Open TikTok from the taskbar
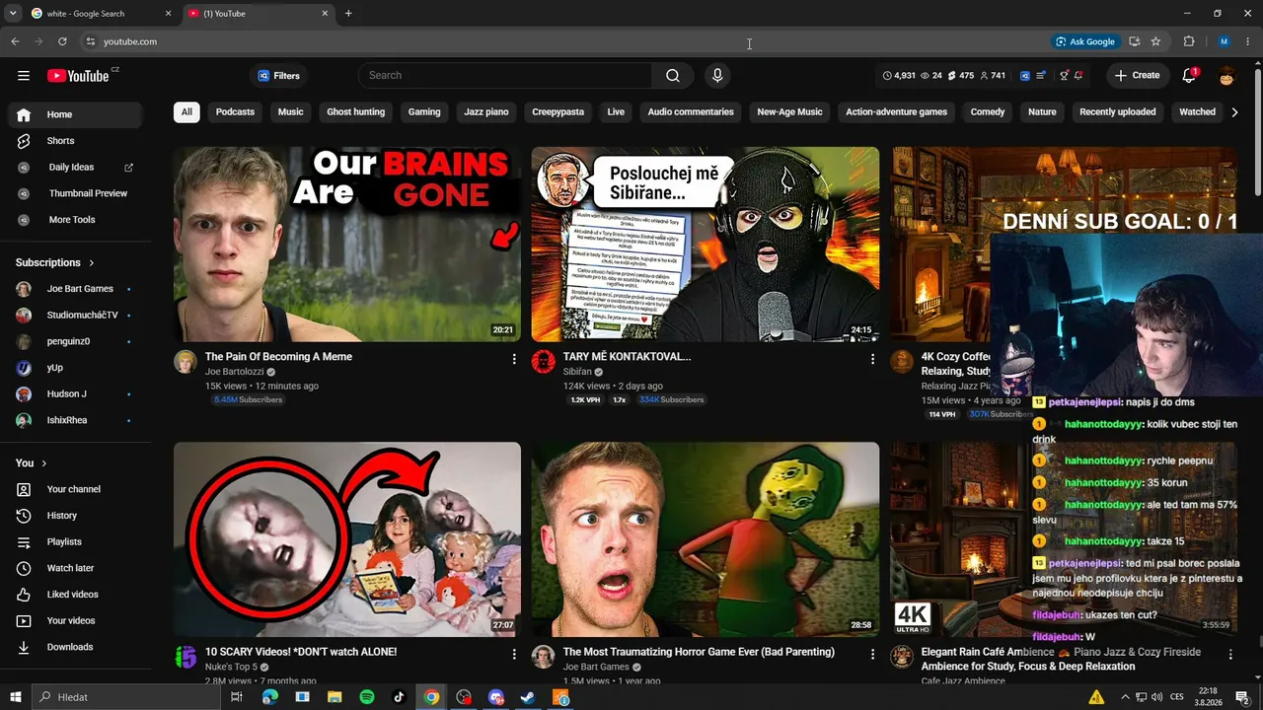1263x710 pixels. pyautogui.click(x=399, y=697)
